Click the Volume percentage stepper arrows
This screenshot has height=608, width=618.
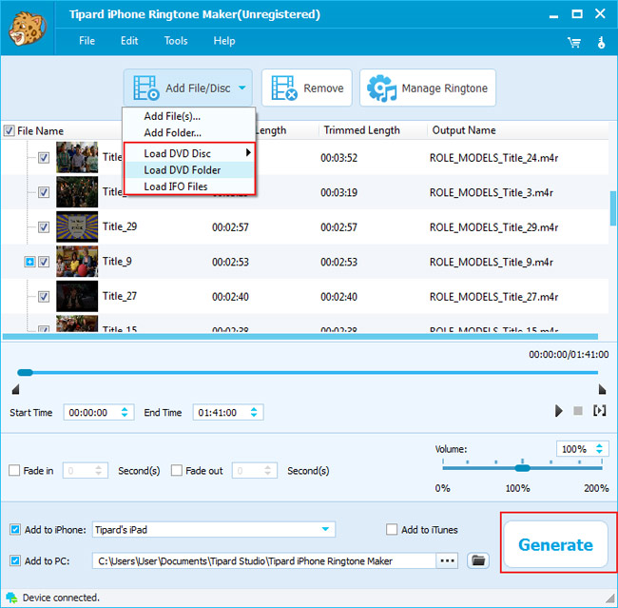click(x=600, y=448)
